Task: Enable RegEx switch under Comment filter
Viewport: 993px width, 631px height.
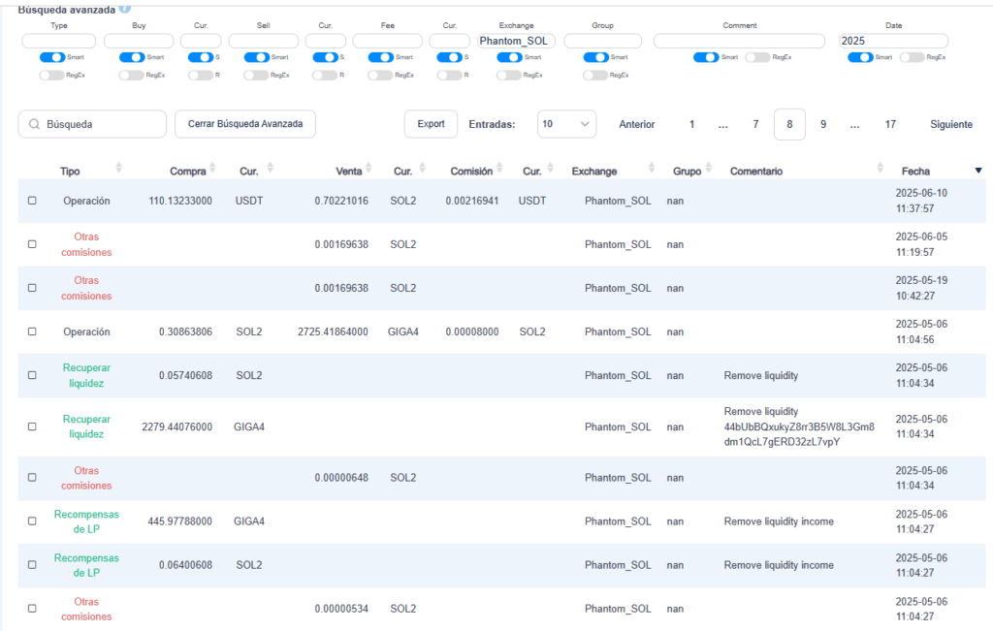Action: coord(757,57)
